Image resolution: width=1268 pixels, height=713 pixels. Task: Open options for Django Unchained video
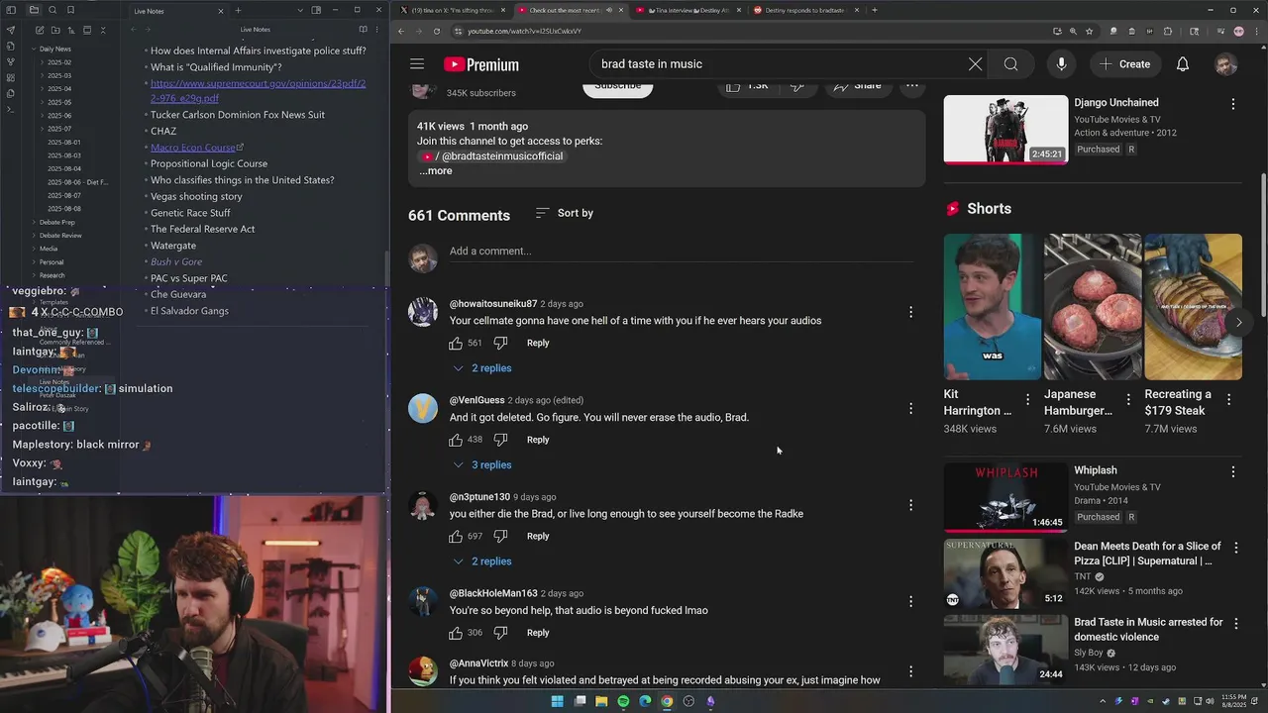(1233, 104)
